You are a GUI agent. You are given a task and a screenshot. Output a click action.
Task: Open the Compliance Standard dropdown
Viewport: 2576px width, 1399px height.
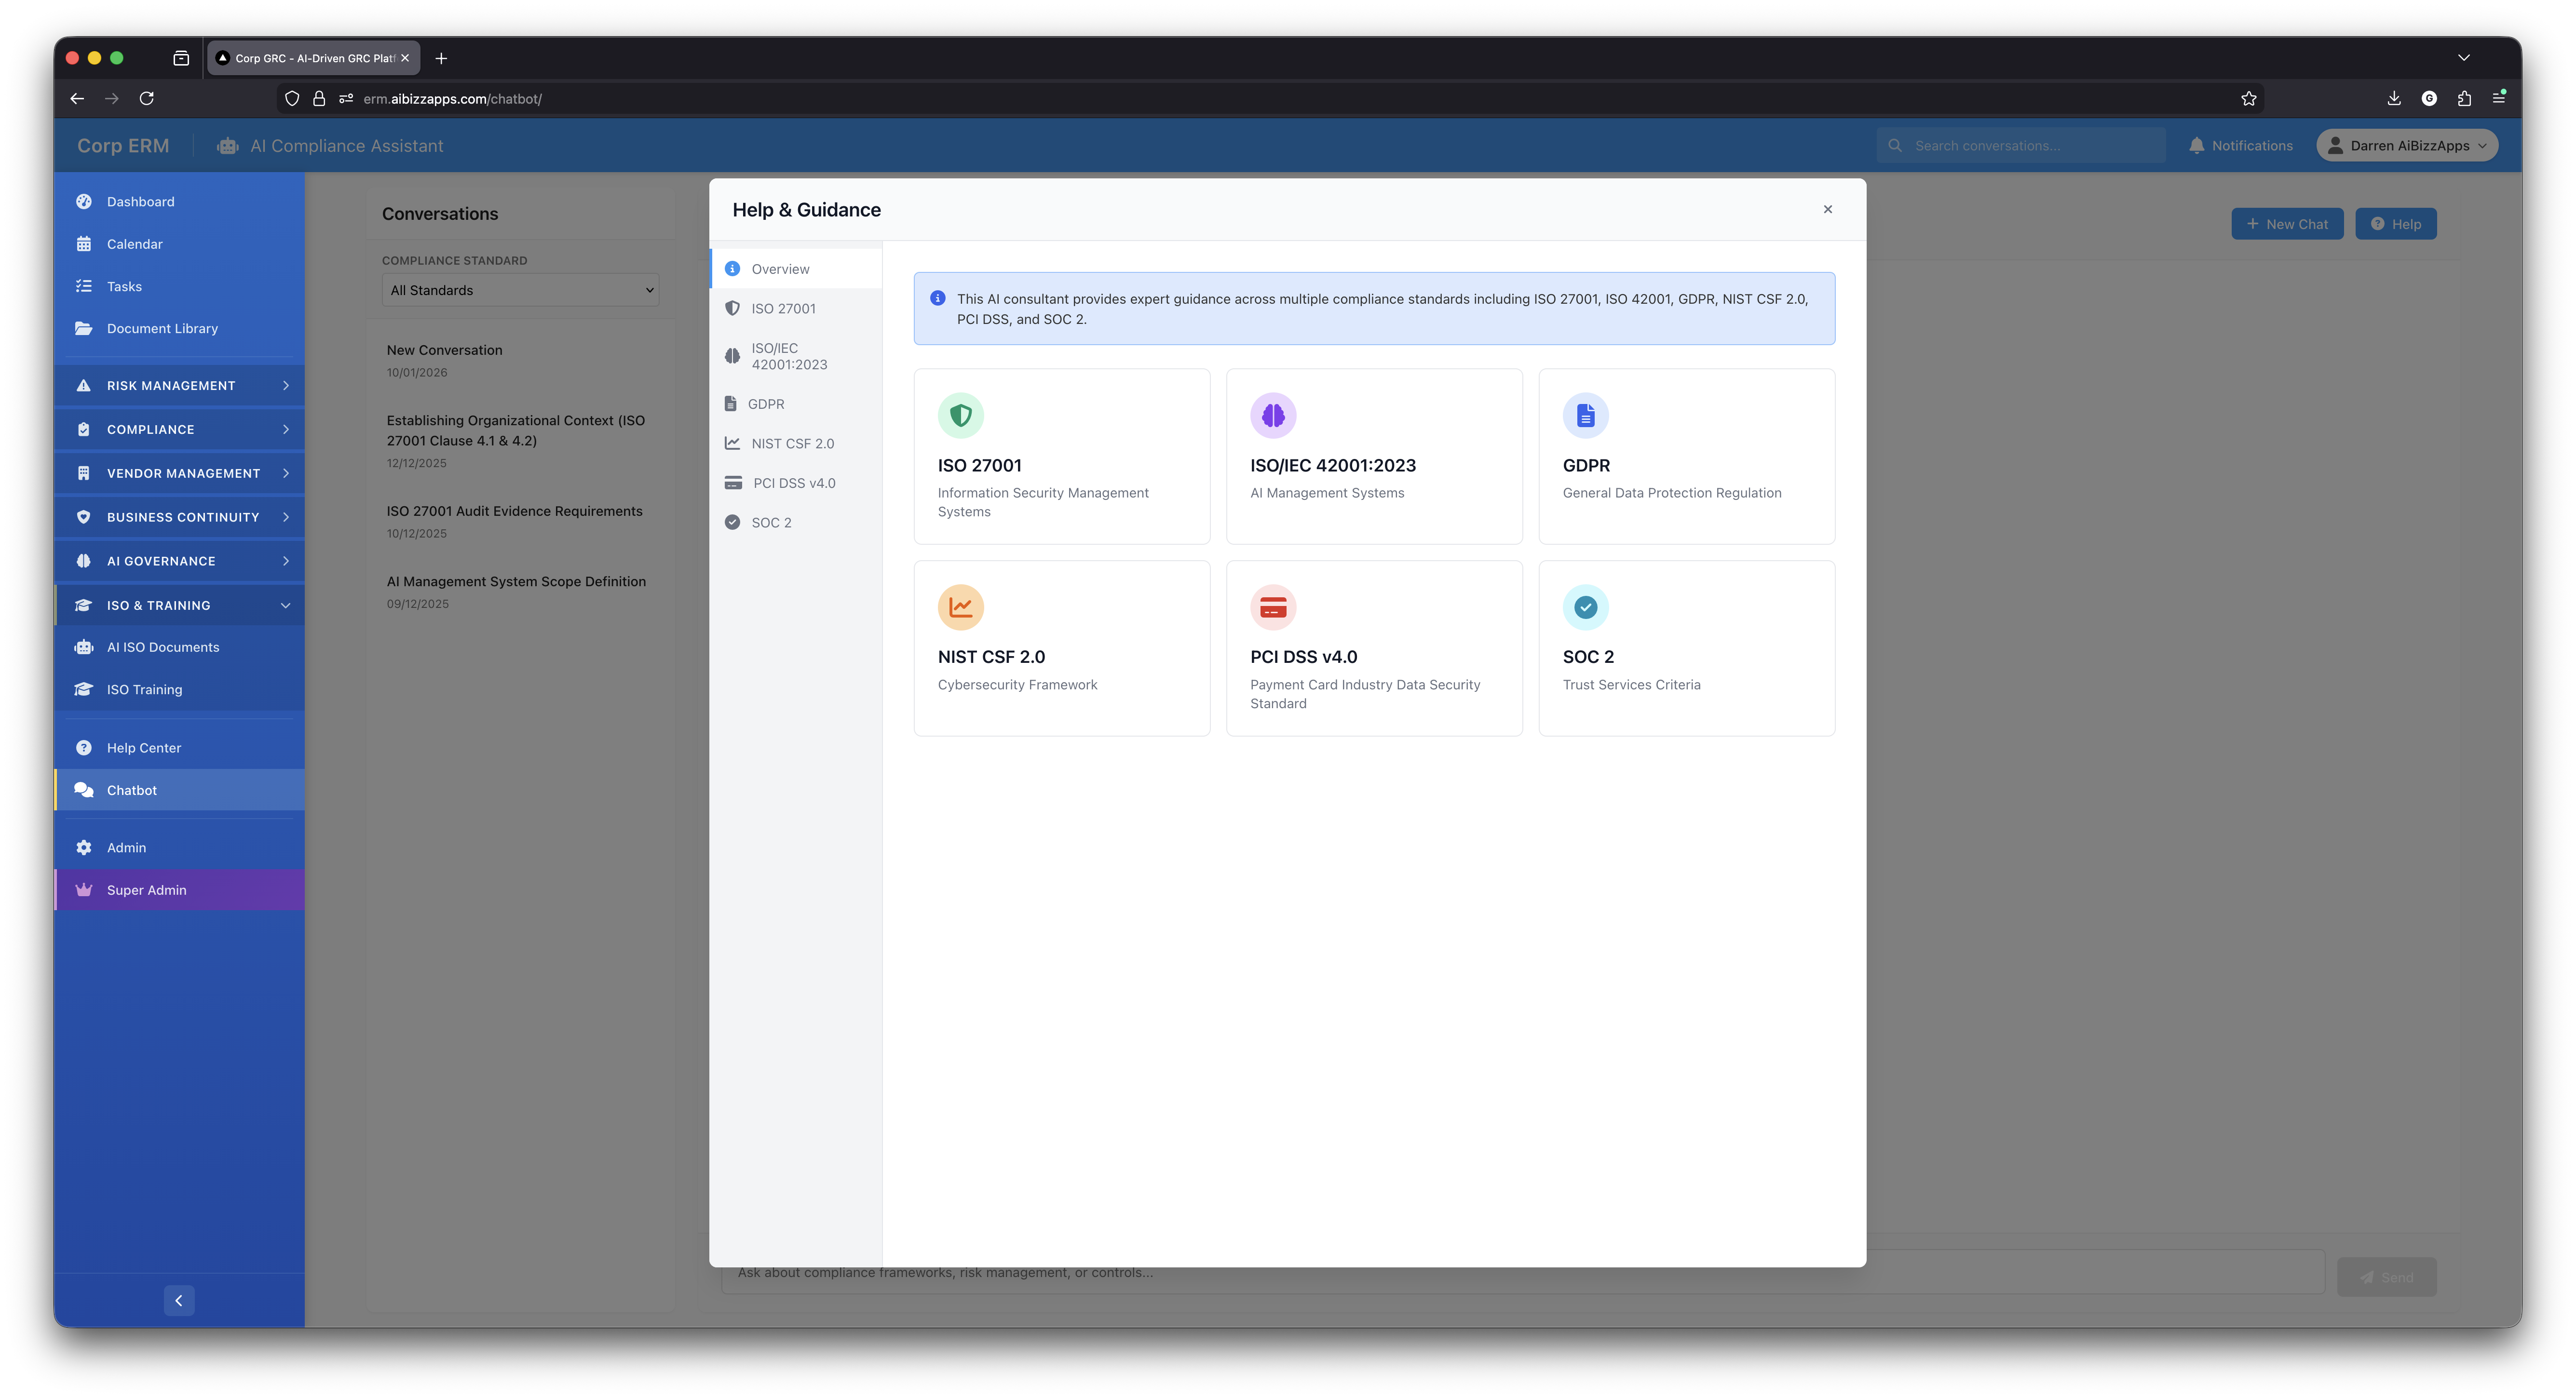click(520, 290)
